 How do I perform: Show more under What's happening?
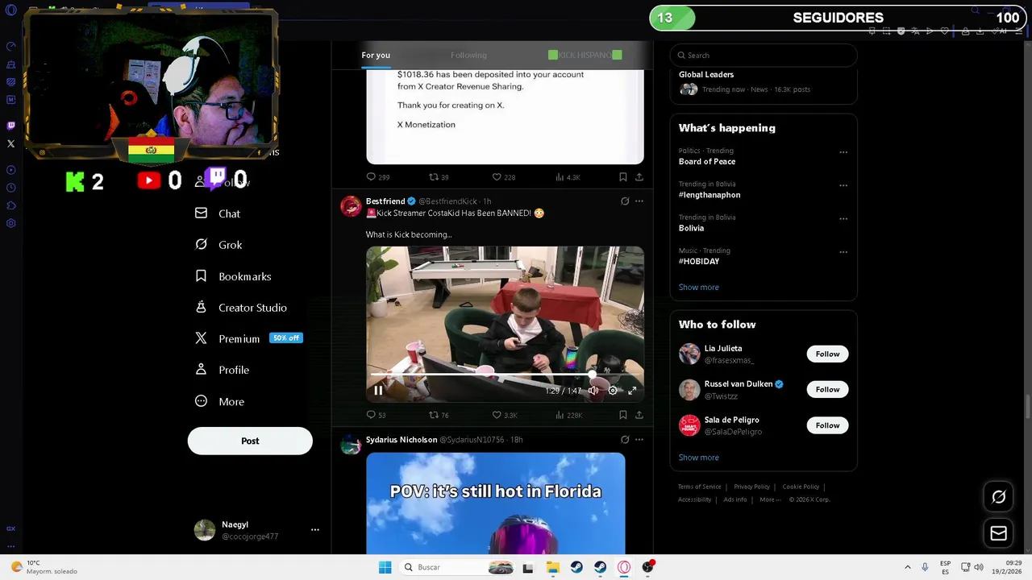(698, 288)
